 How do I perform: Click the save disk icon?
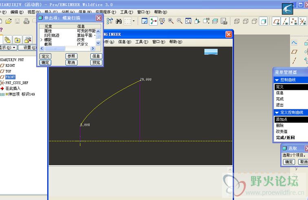pyautogui.click(x=18, y=21)
